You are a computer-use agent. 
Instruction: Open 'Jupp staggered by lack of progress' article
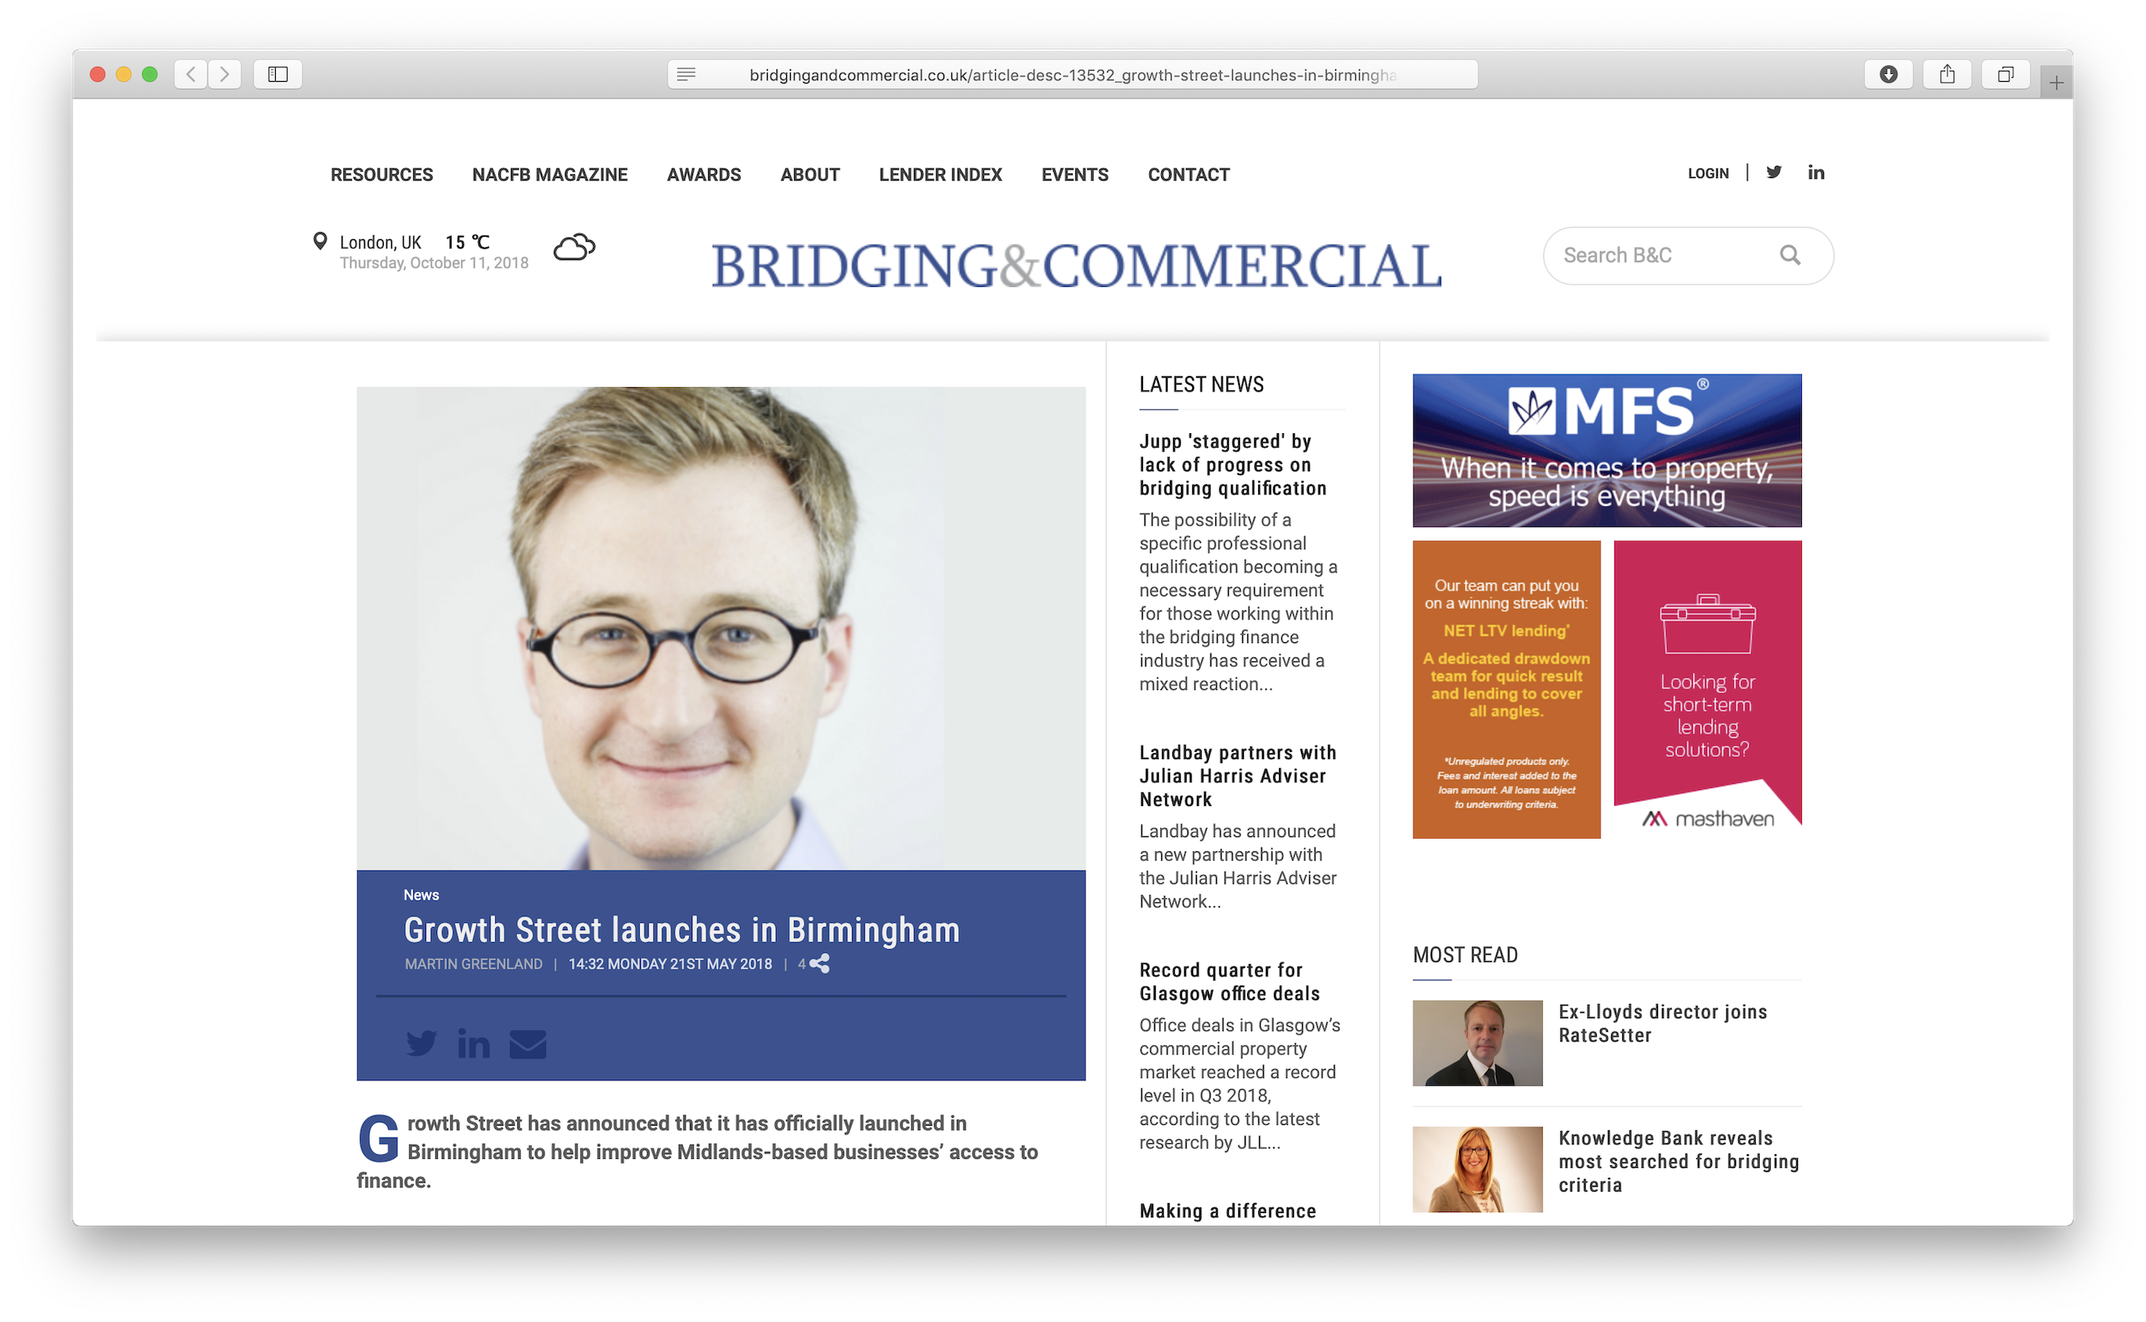click(1233, 464)
